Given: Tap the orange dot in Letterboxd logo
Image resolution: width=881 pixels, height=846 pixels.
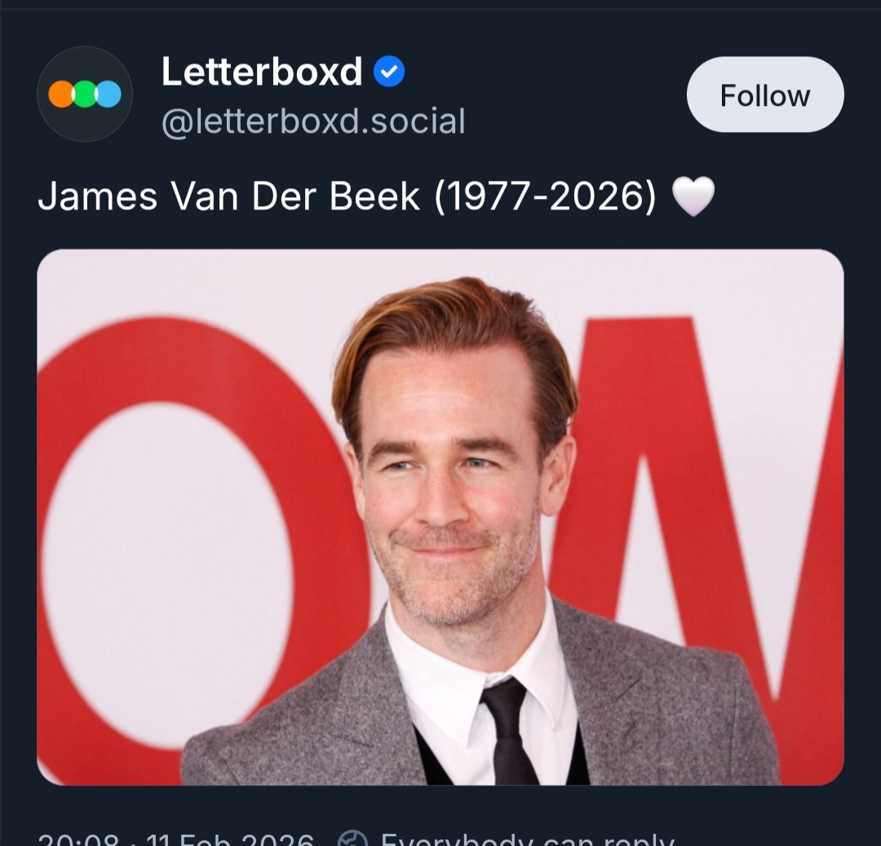Looking at the screenshot, I should pos(61,95).
